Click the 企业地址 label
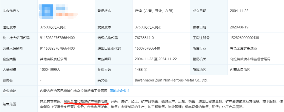The width and height of the screenshot is (284, 112). point(9,91)
